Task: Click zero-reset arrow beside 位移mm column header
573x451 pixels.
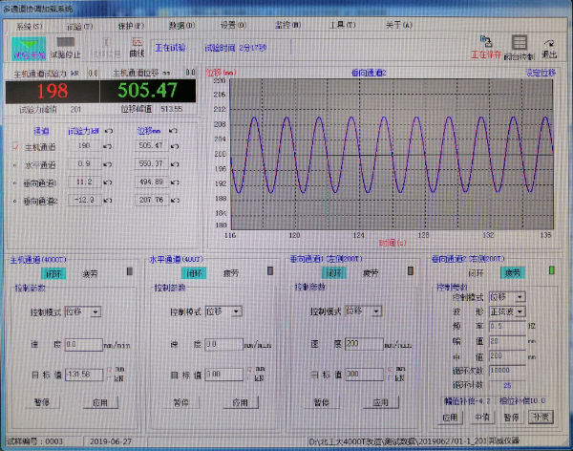Action: (173, 131)
